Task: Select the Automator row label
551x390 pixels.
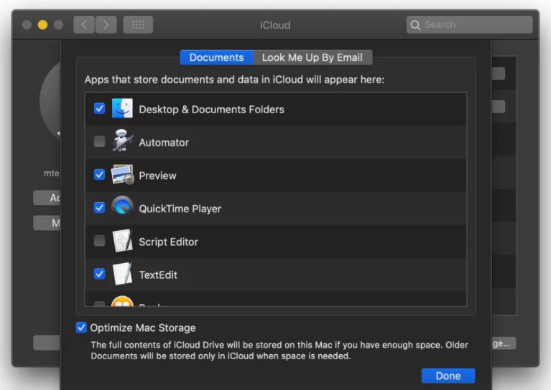Action: tap(164, 143)
